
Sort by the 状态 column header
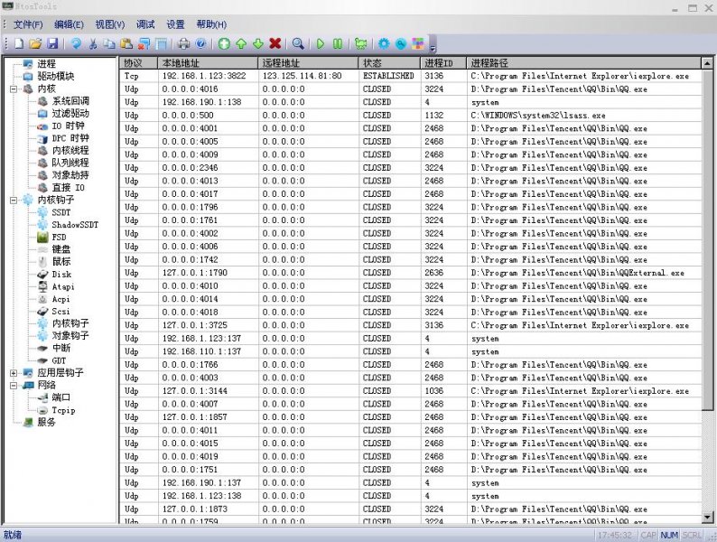pyautogui.click(x=389, y=63)
